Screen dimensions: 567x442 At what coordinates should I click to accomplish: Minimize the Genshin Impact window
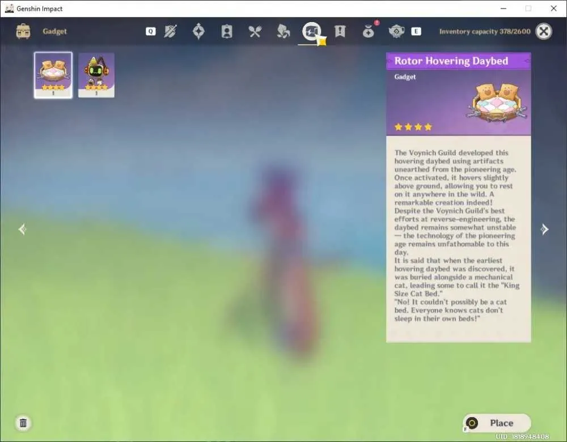(503, 8)
